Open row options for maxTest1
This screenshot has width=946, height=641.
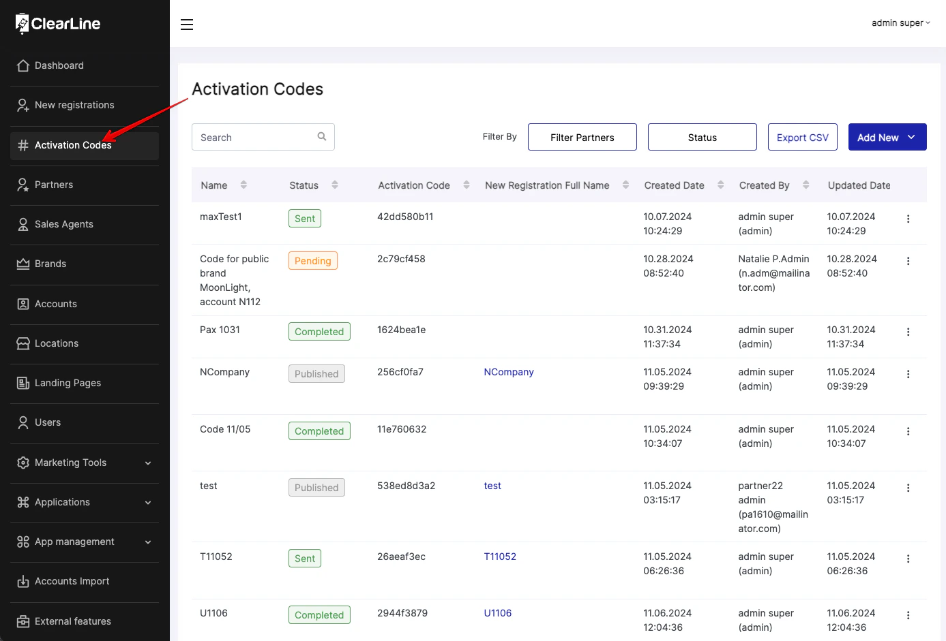(x=908, y=219)
